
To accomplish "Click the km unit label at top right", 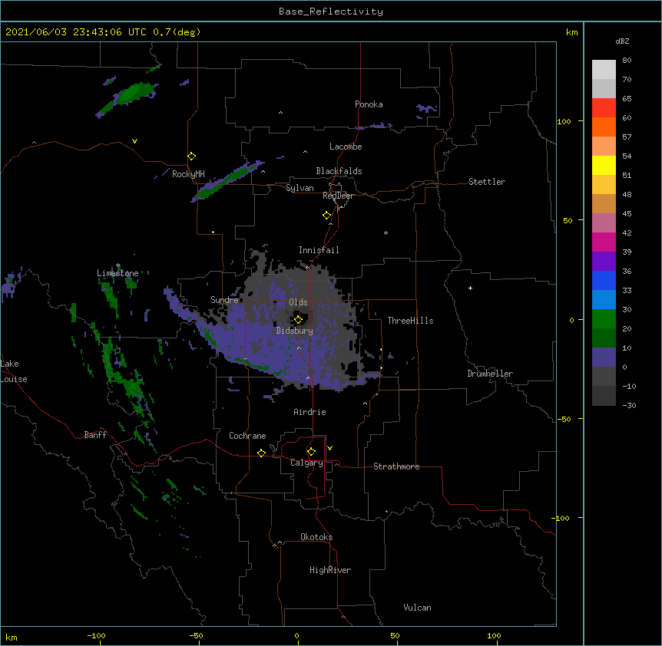I will pyautogui.click(x=571, y=32).
